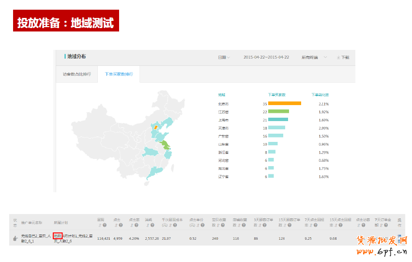The image size is (412, 262).
Task: Select the 下单买家数排行 tab
Action: tap(119, 75)
